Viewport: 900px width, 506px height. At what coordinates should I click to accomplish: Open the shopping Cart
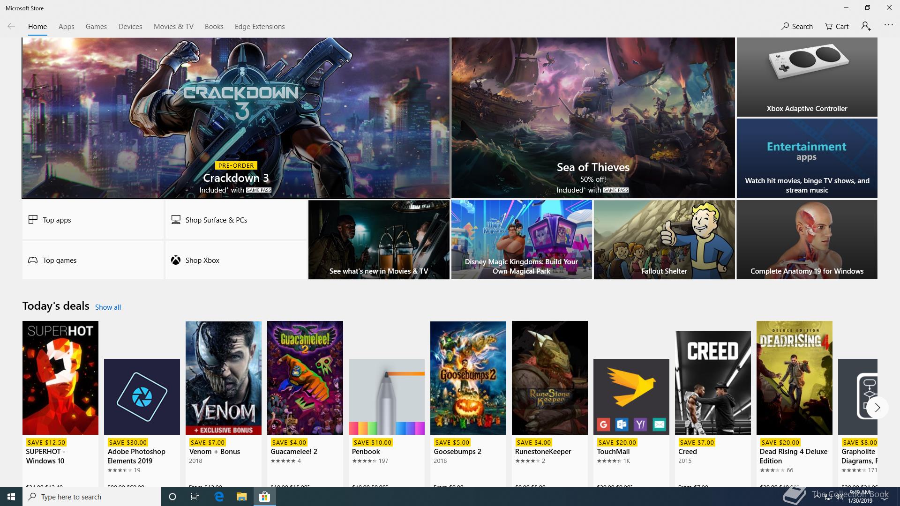tap(837, 26)
